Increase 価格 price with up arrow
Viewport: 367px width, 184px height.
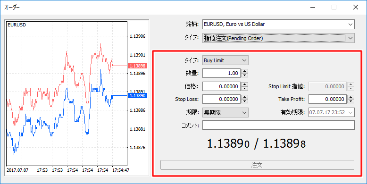tap(245, 84)
